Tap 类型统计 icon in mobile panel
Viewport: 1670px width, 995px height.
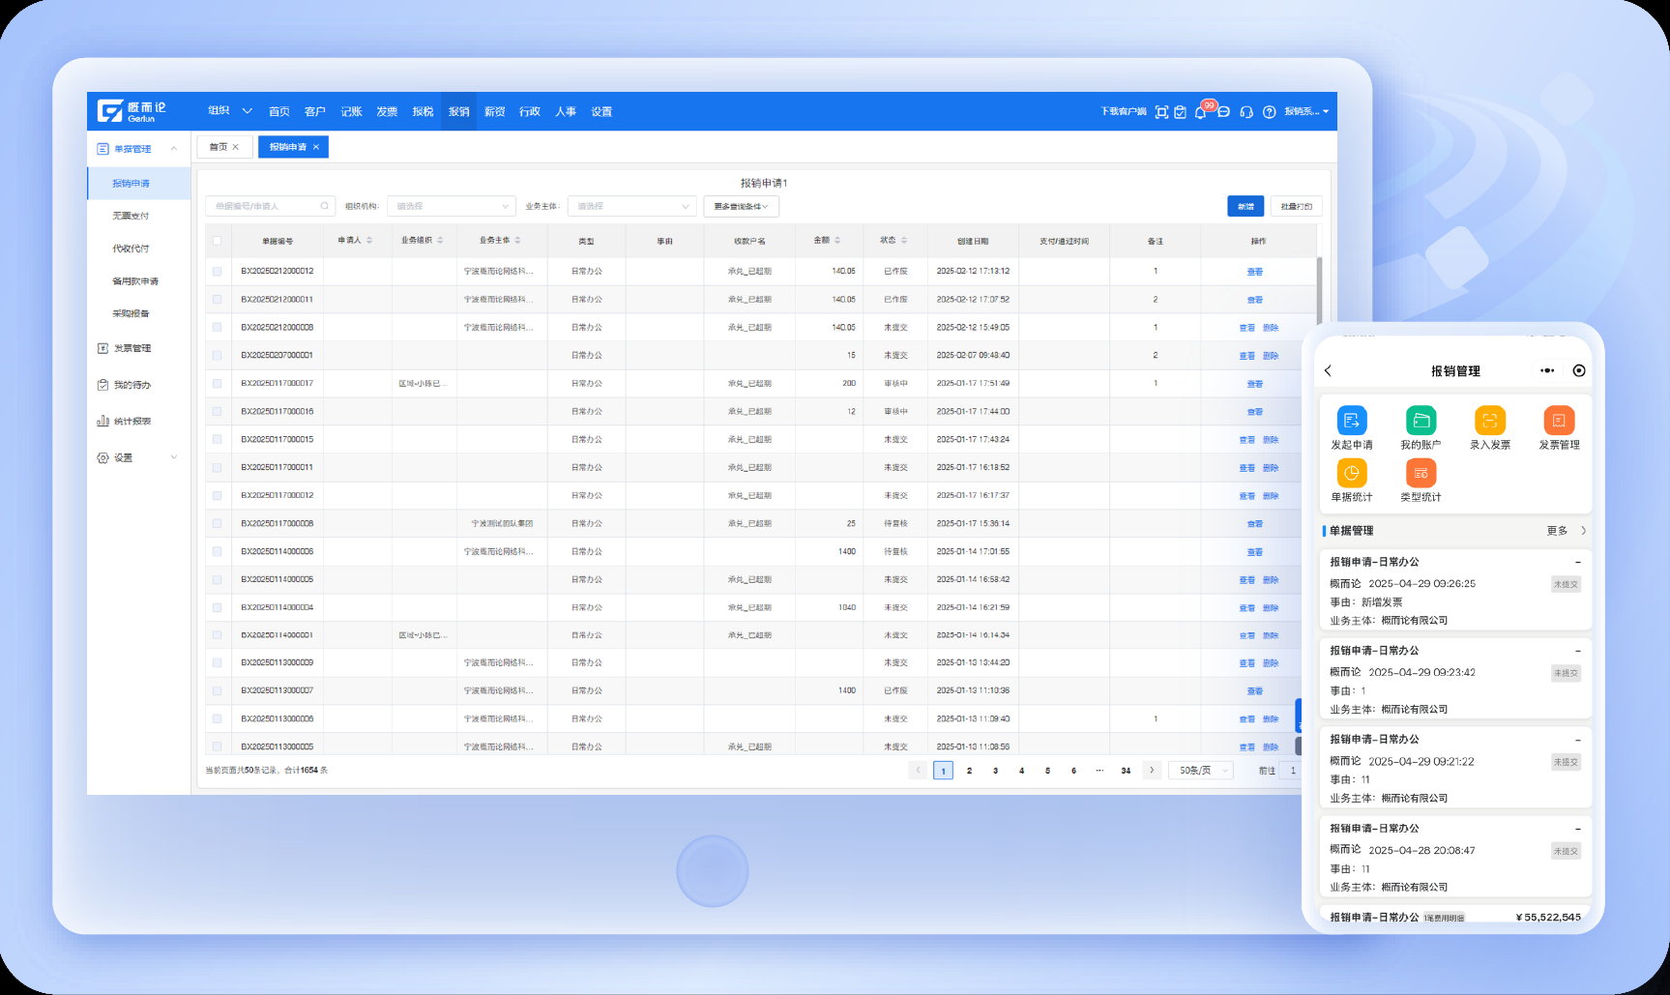tap(1421, 473)
